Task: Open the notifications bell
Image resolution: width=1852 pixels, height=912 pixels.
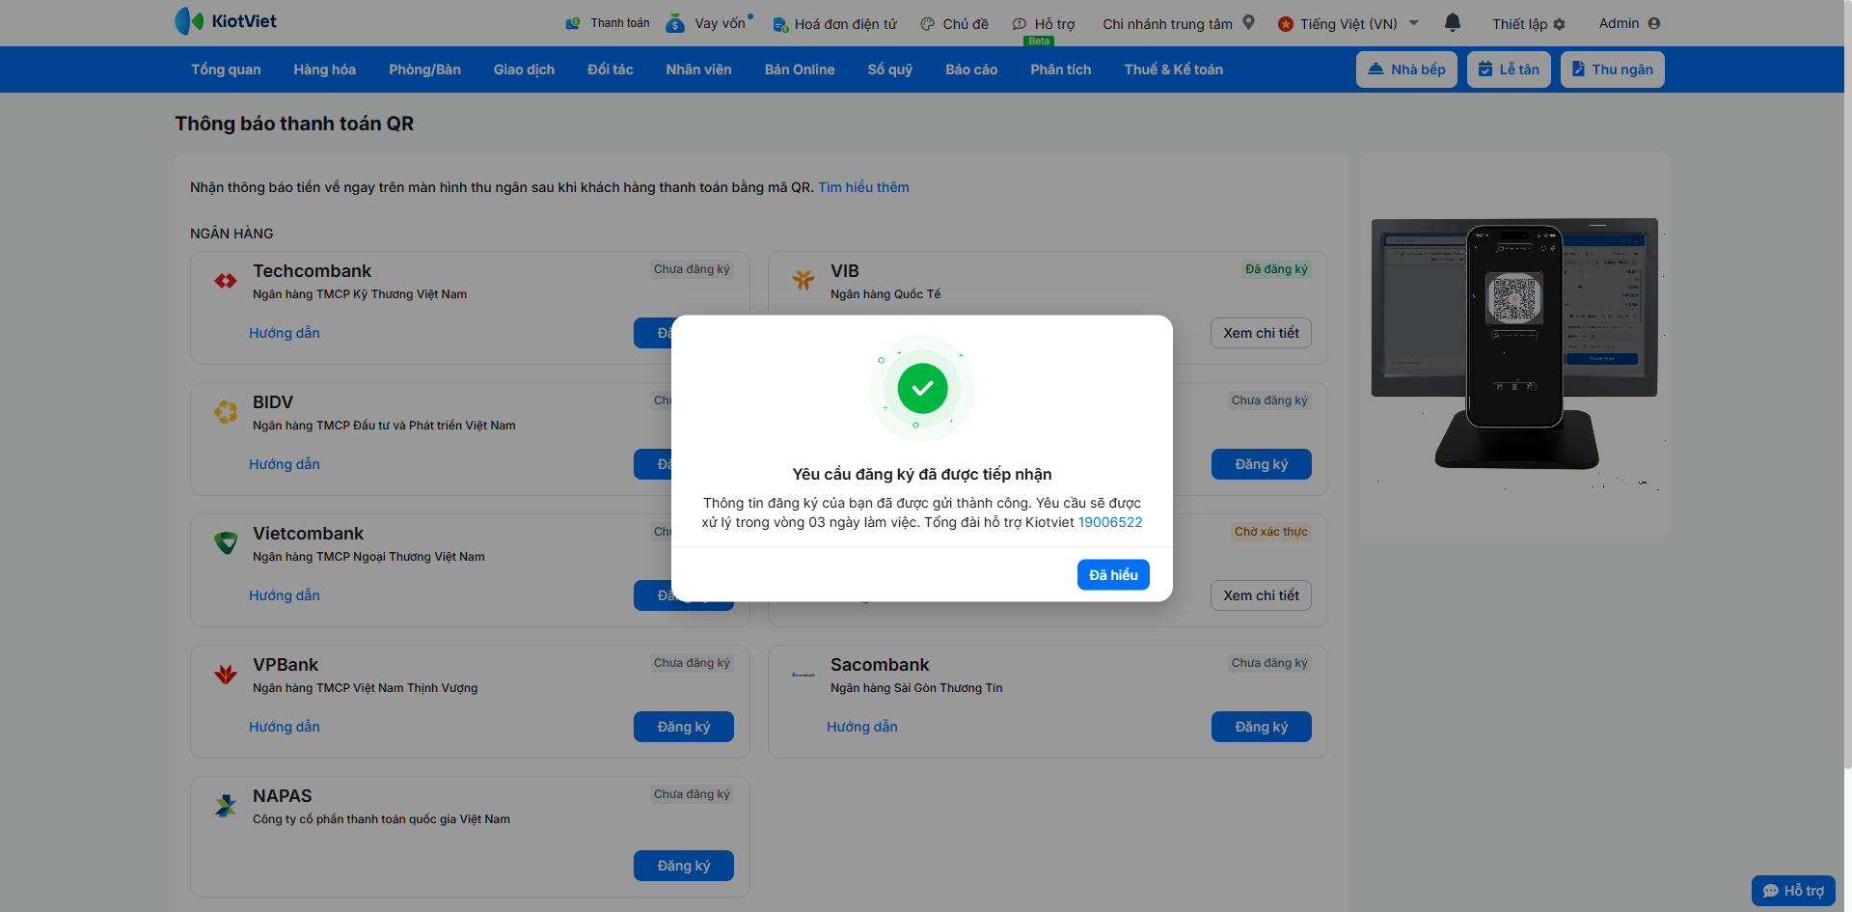Action: click(x=1453, y=22)
